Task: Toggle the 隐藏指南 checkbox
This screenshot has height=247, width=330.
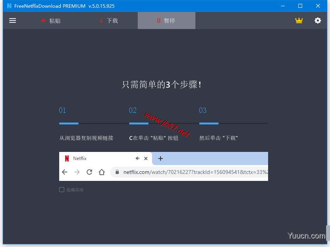Action: 62,190
